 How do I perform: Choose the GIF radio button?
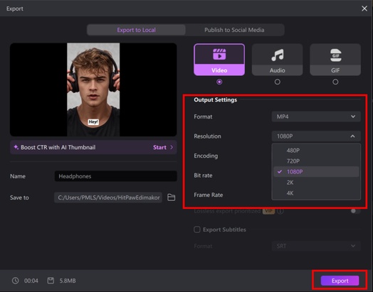(x=335, y=82)
